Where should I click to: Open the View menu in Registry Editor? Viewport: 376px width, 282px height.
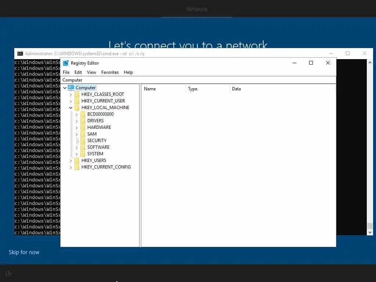tap(91, 72)
